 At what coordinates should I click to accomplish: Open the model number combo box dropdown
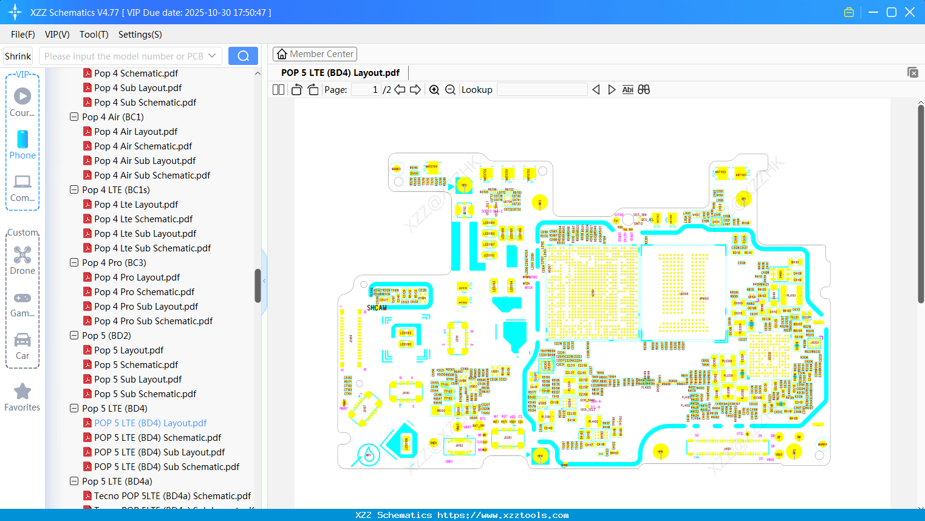(x=211, y=55)
